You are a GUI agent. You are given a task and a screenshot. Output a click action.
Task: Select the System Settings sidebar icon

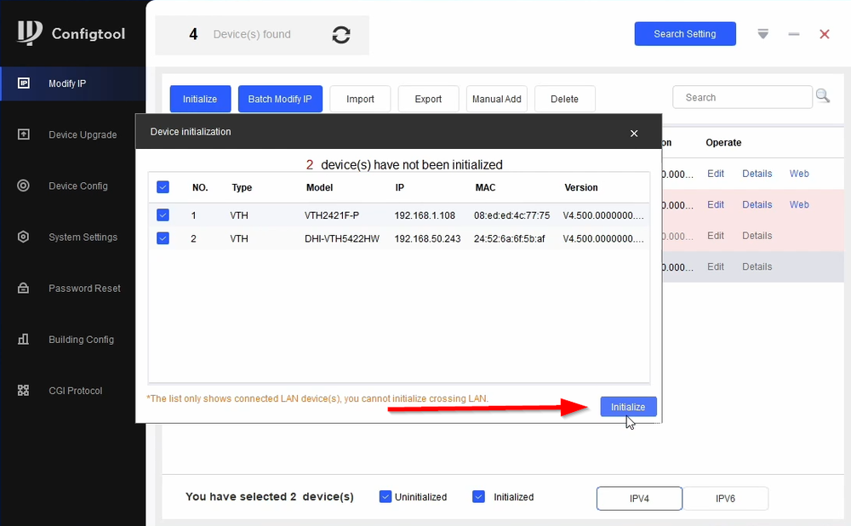tap(23, 237)
